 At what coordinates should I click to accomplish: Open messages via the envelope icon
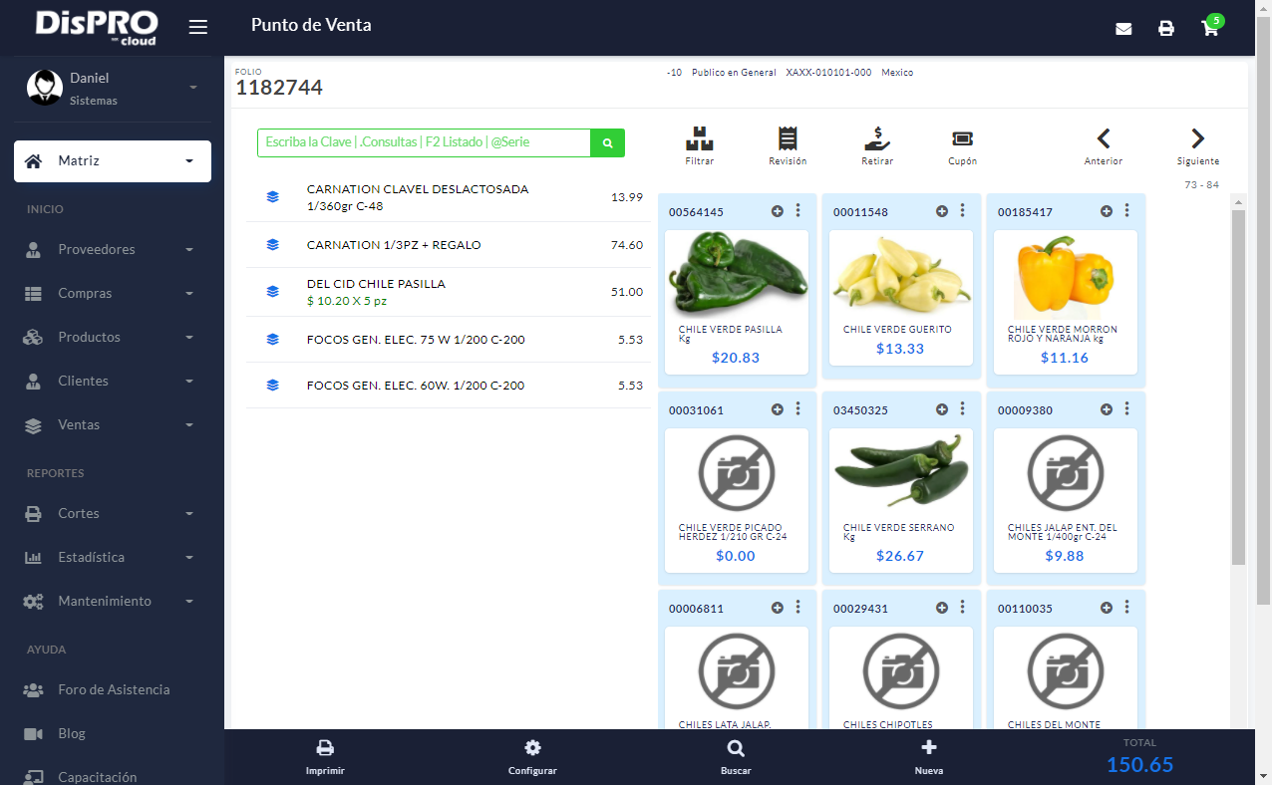[1123, 29]
